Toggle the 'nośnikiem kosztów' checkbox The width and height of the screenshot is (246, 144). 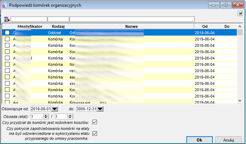point(95,122)
